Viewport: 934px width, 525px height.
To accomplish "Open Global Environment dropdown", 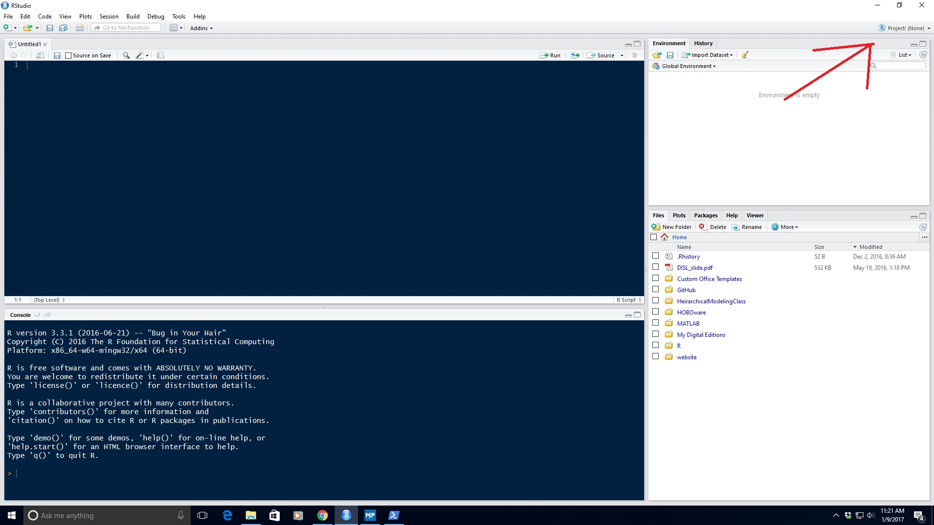I will [x=684, y=66].
